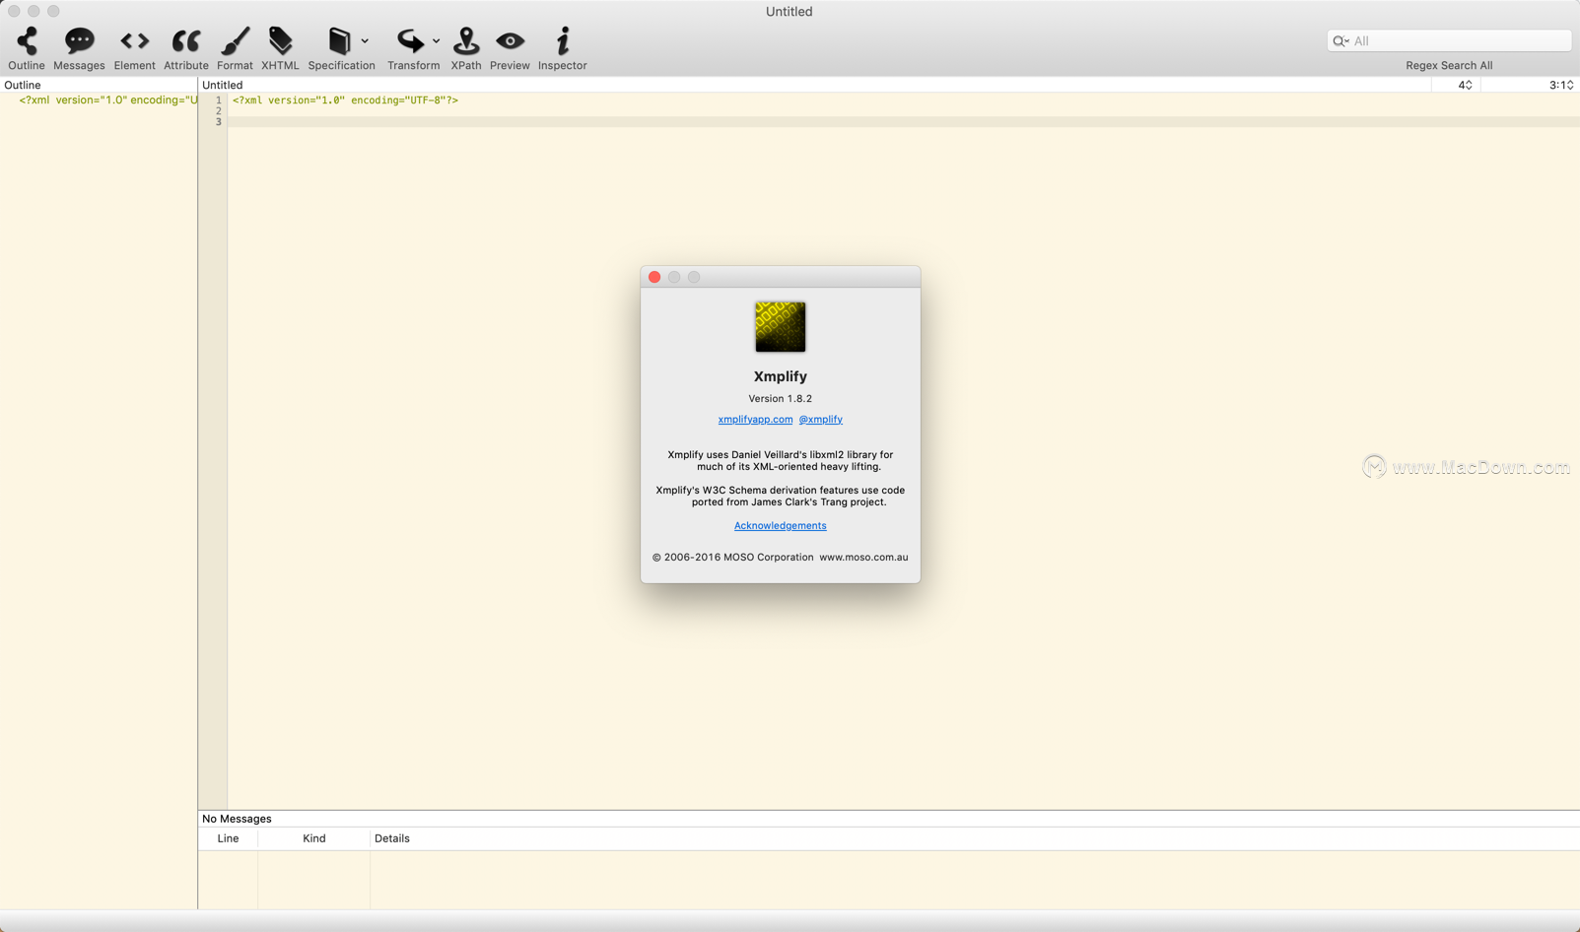
Task: Expand the Specification dropdown arrow
Action: (x=365, y=41)
